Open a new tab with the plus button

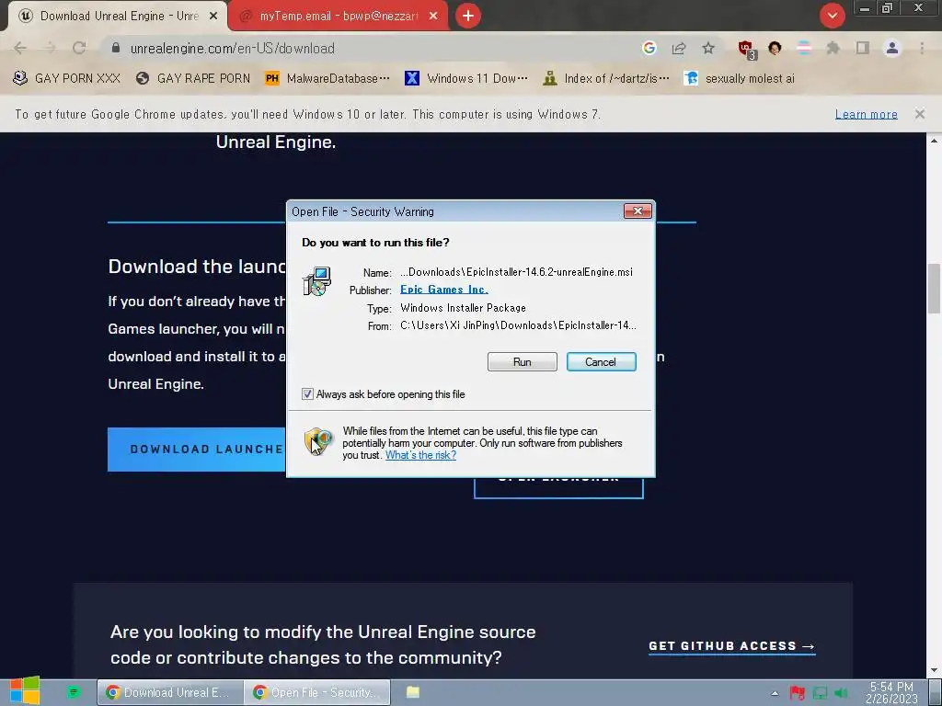pos(468,16)
